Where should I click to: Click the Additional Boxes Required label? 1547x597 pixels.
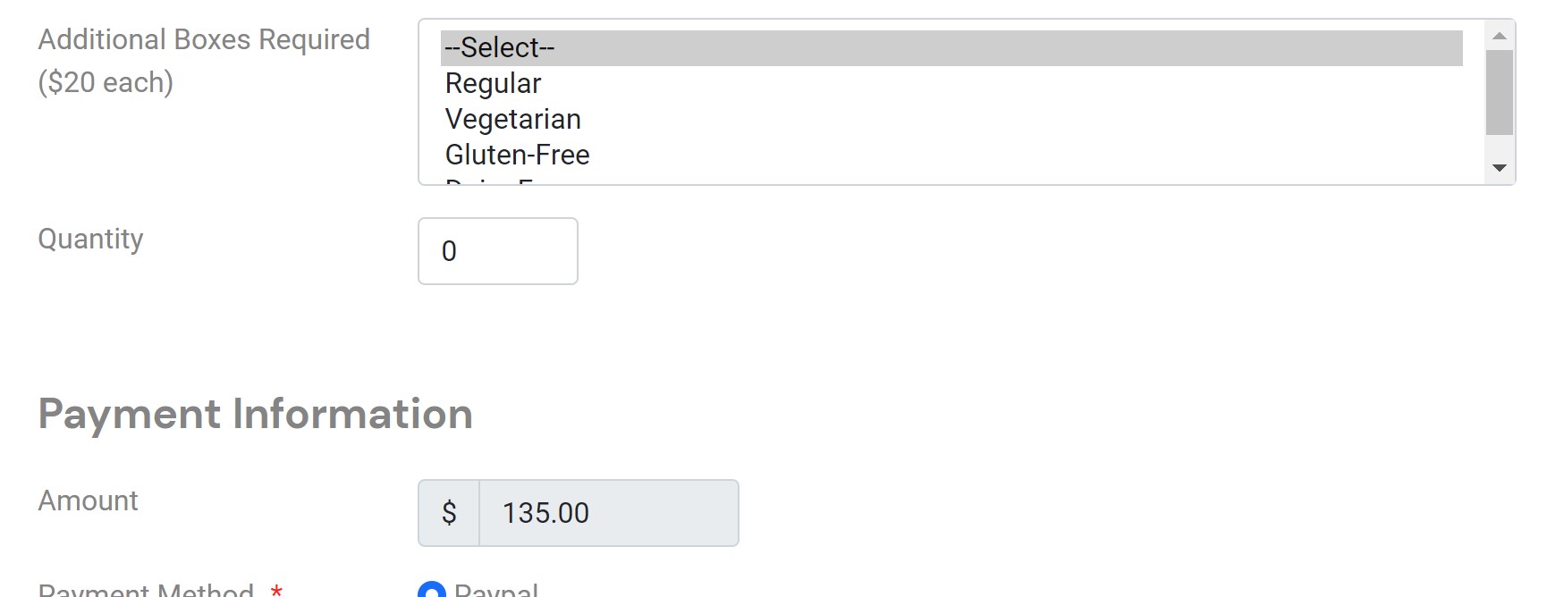click(204, 39)
